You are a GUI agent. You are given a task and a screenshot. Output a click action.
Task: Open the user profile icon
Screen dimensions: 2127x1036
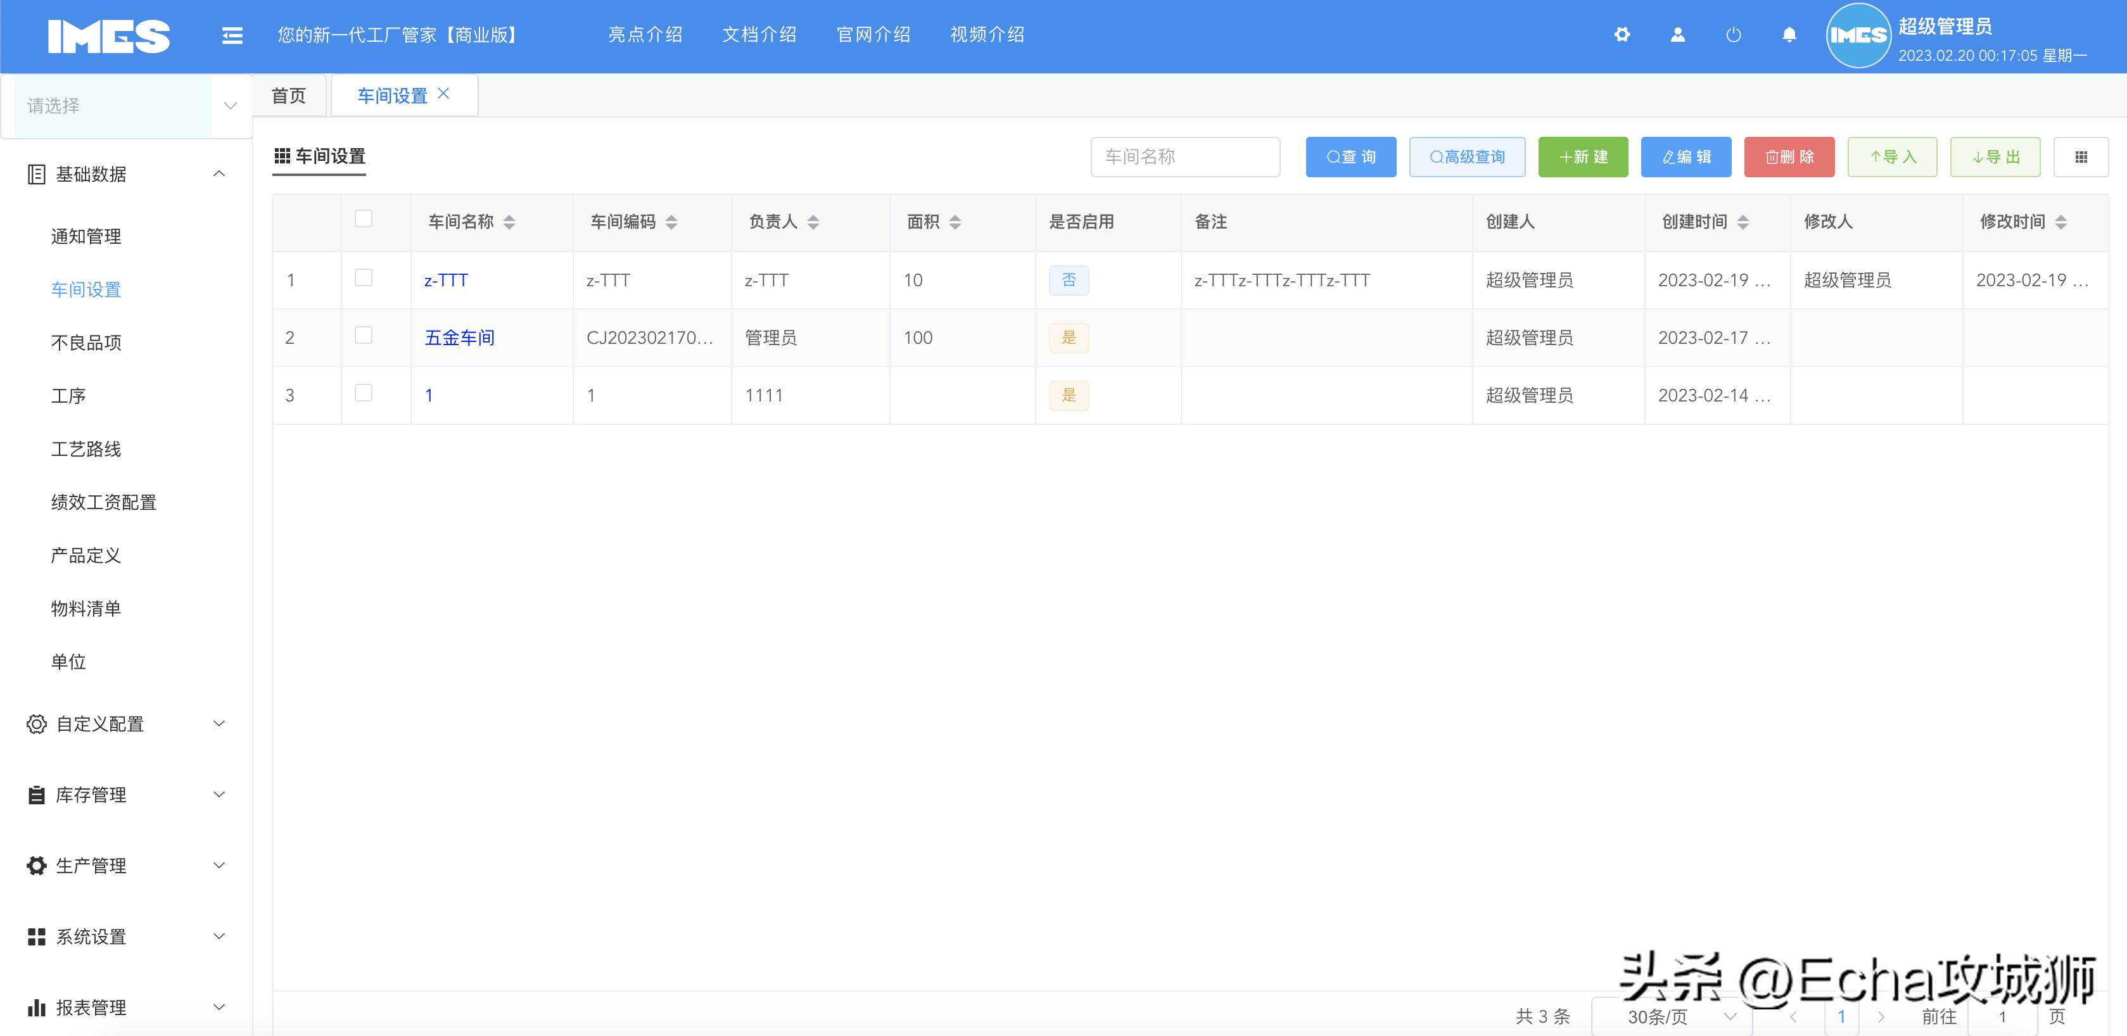coord(1677,35)
